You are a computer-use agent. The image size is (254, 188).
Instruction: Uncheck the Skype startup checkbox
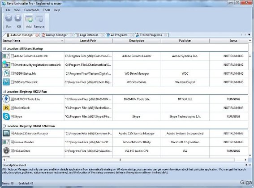click(x=12, y=116)
